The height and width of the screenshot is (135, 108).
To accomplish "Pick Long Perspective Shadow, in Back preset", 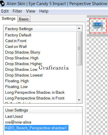I will coord(35,92).
